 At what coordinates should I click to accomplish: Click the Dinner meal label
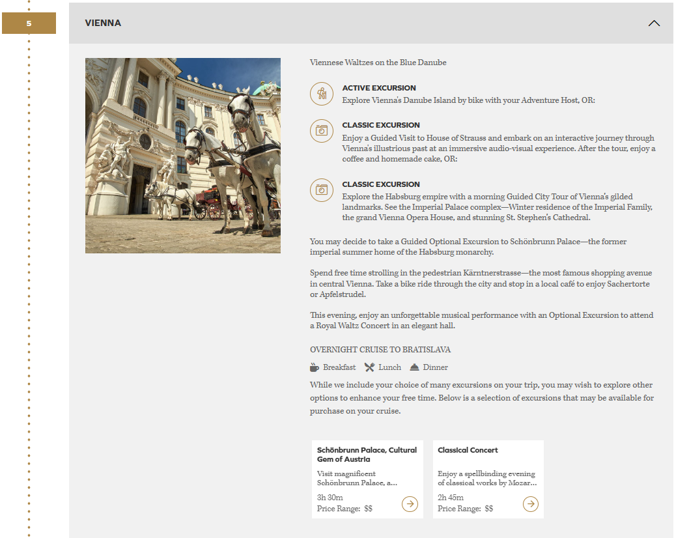coord(435,367)
